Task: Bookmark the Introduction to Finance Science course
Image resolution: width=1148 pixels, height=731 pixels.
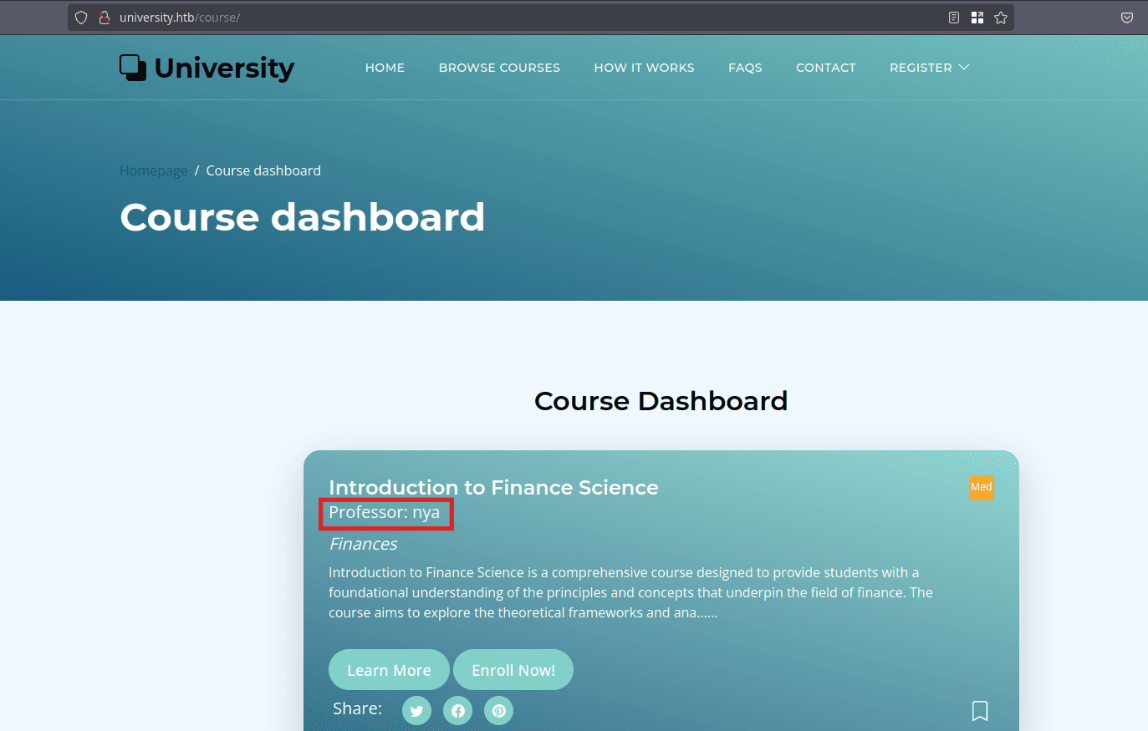Action: pyautogui.click(x=980, y=710)
